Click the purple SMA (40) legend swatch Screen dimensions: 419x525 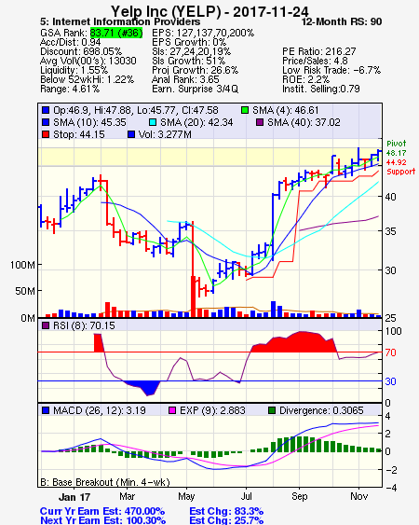[260, 122]
